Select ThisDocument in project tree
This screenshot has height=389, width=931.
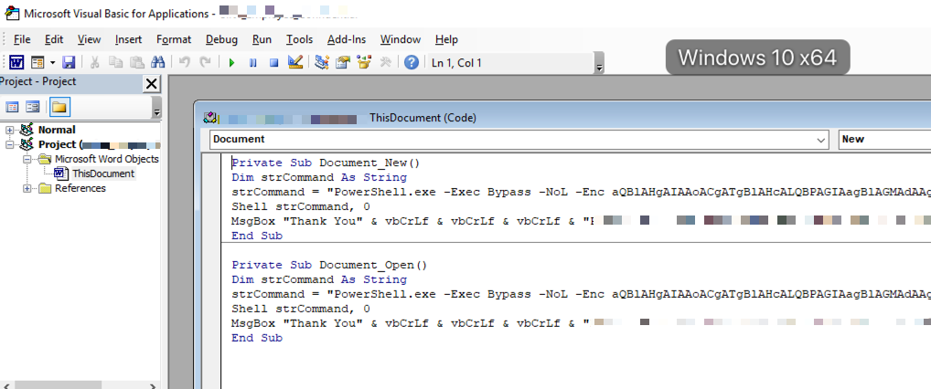click(x=102, y=173)
